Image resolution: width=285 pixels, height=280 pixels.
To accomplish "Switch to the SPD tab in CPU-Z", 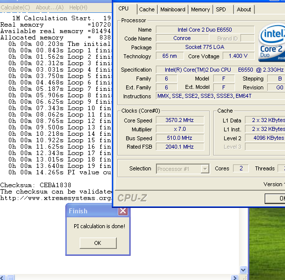I will point(223,9).
